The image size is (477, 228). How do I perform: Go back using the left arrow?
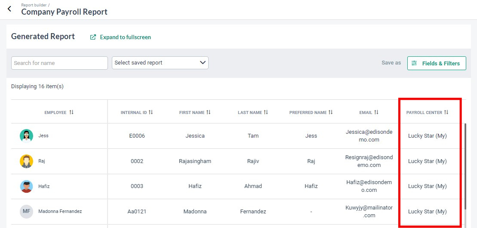[x=9, y=9]
